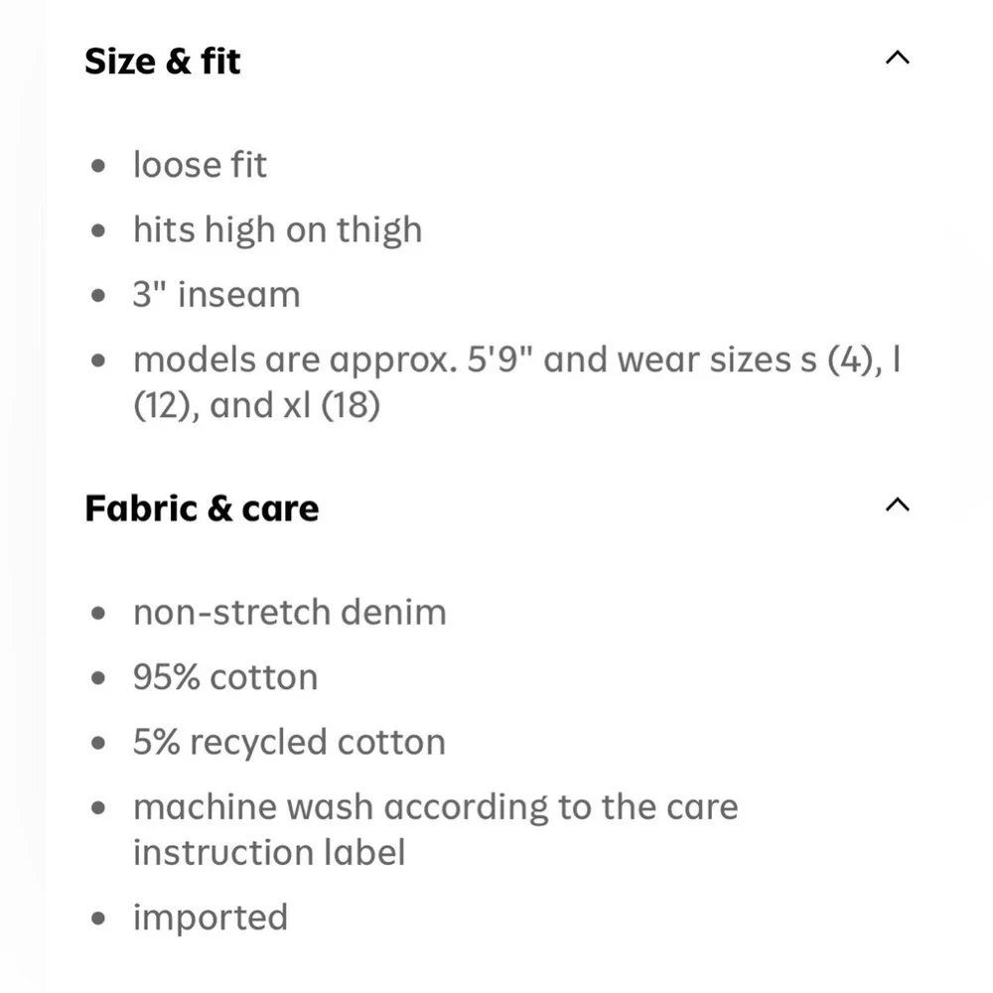
Task: Collapse the Fabric & care section chevron
Action: 898,504
